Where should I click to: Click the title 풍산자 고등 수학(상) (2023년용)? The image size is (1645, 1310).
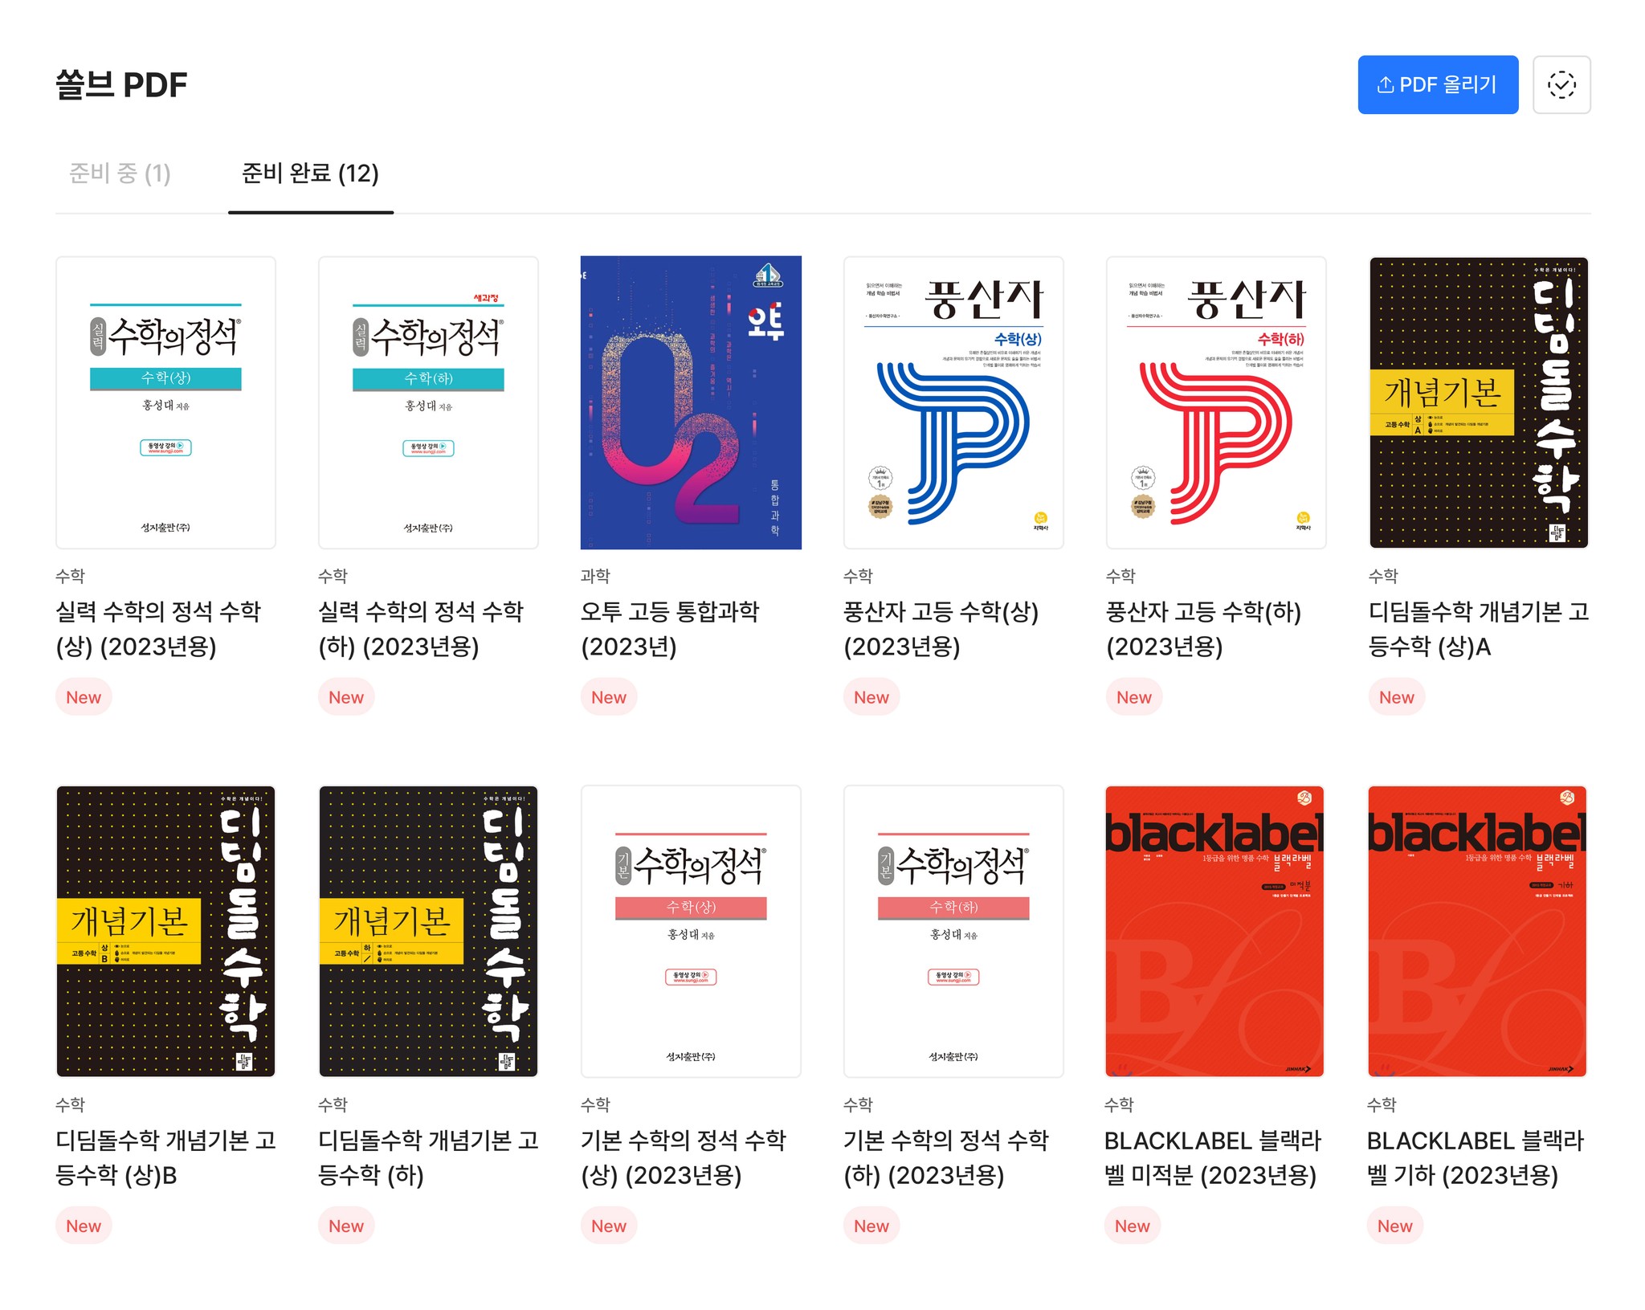[941, 629]
